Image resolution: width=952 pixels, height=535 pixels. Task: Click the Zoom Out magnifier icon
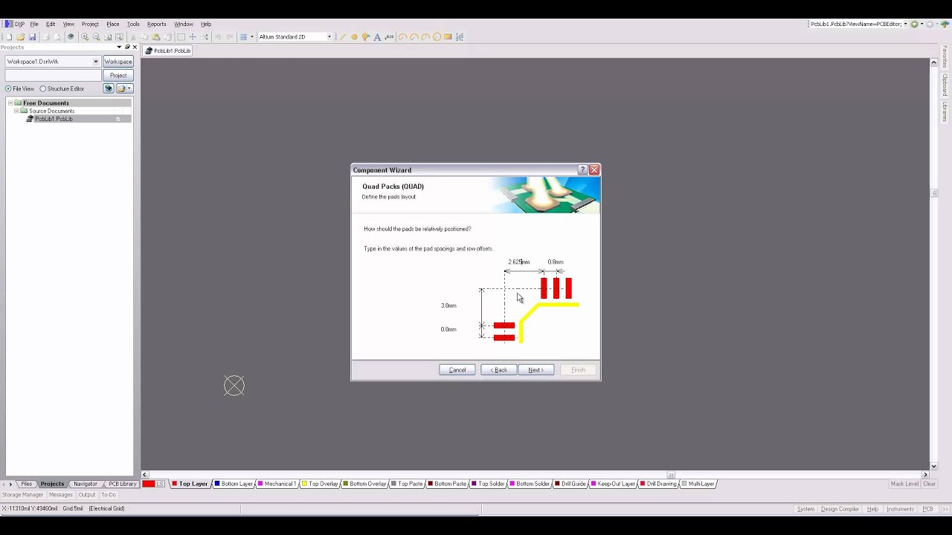[x=96, y=36]
